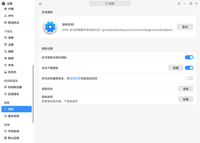Open 锁屏 settings
Image resolution: width=200 pixels, height=143 pixels.
17,51
